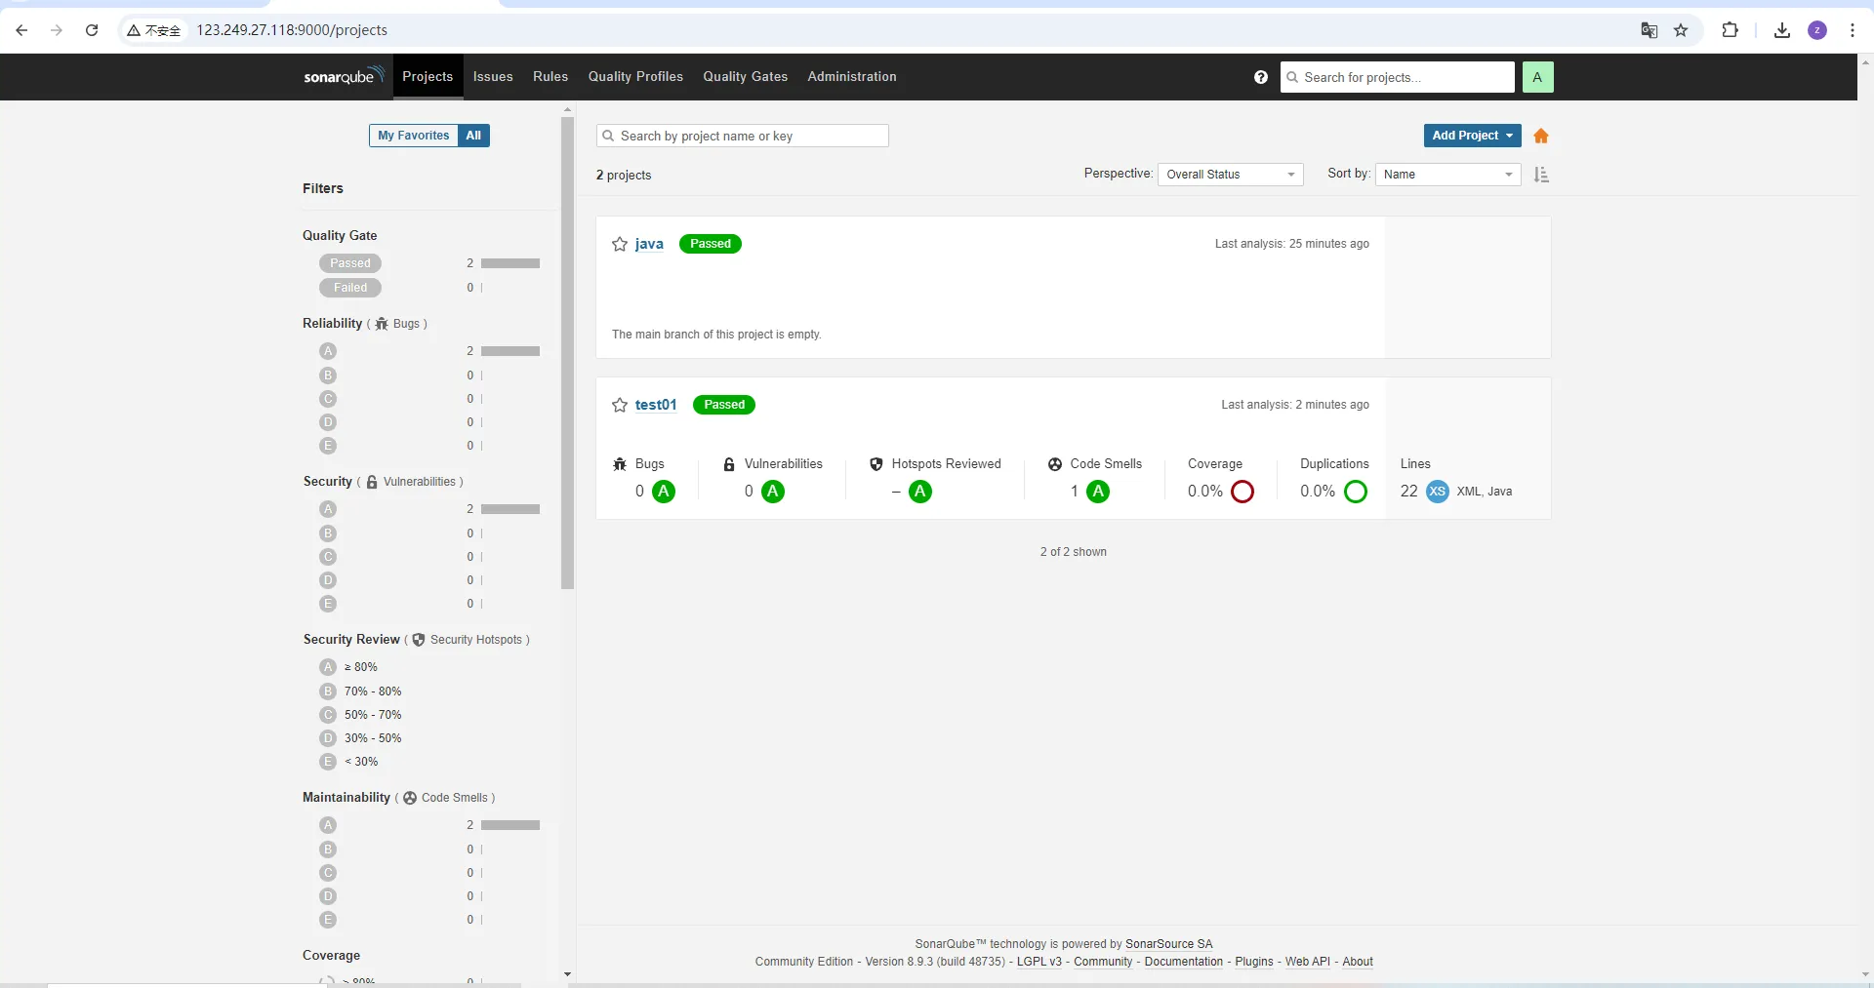Open the browser extensions puzzle icon

click(1730, 30)
